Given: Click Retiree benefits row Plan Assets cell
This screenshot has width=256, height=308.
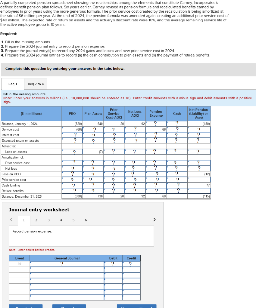Looking at the screenshot, I should [x=93, y=191].
